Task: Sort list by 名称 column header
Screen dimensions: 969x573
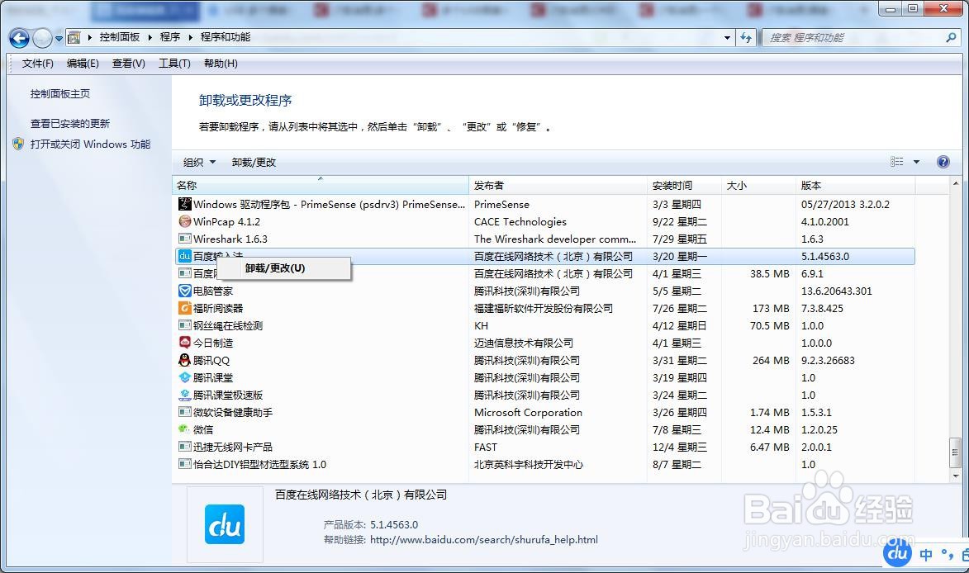Action: (321, 185)
